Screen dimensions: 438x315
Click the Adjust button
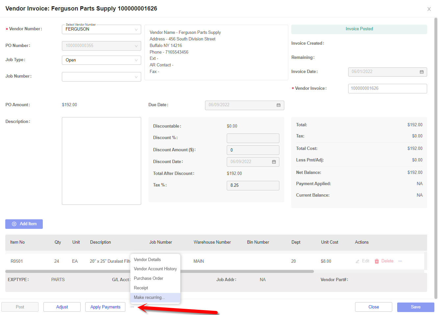(62, 307)
